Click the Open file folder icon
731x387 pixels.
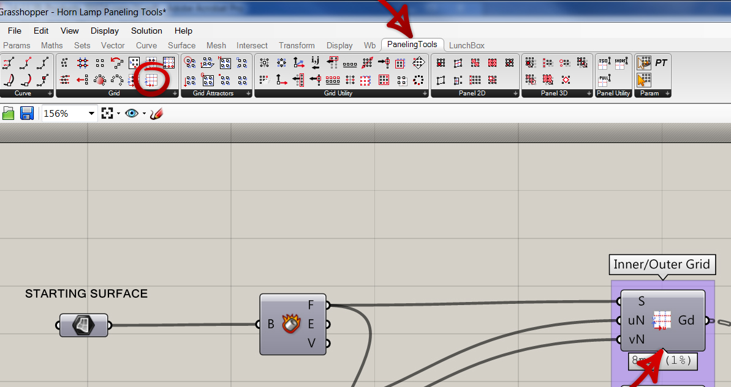click(9, 114)
